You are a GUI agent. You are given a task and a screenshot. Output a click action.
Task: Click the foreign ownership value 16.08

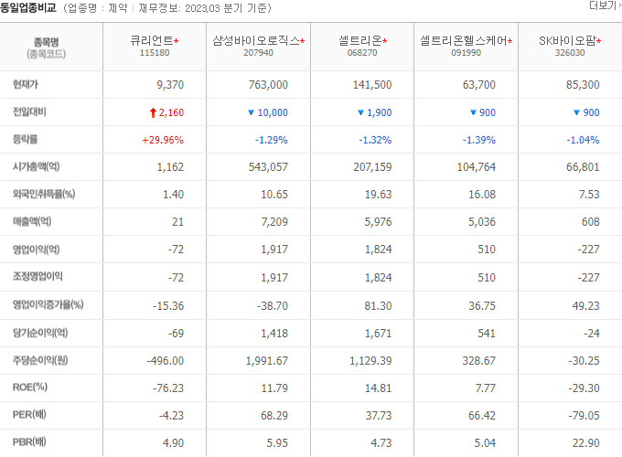point(482,195)
